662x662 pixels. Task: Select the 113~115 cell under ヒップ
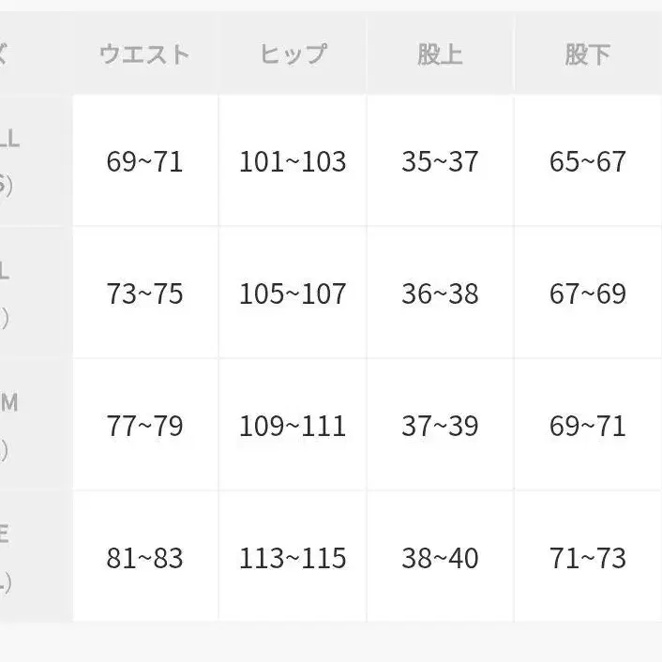pyautogui.click(x=292, y=558)
